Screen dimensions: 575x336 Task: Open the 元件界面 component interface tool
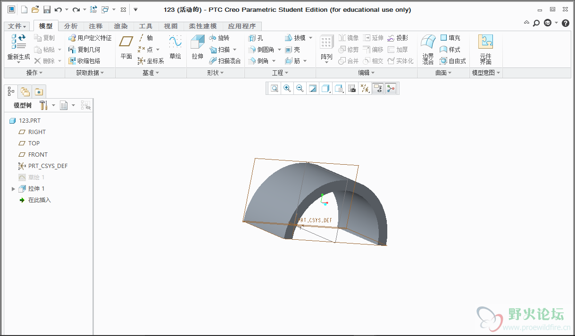tap(485, 49)
